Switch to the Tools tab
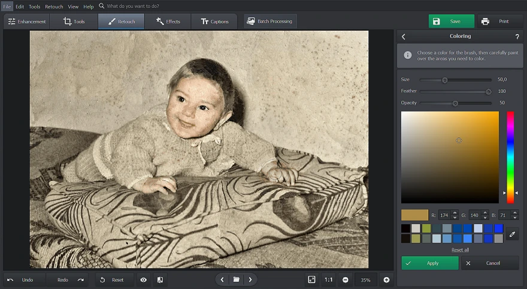The height and width of the screenshot is (289, 527). (x=74, y=22)
